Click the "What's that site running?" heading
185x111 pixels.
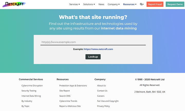(x=93, y=17)
